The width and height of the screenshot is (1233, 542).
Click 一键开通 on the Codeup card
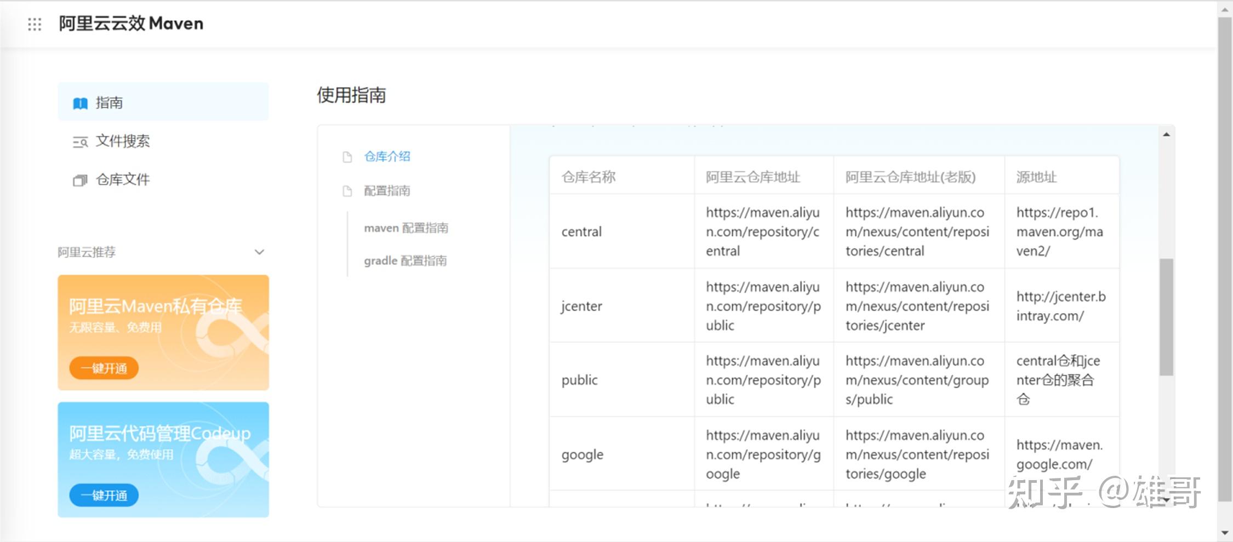[104, 495]
